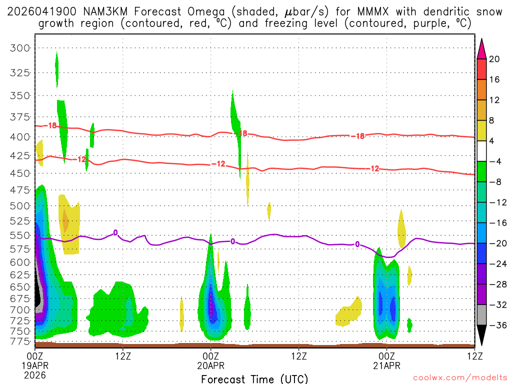Viewport: 512px width, 384px height.
Task: Click the purple '0' contour label before 12Z 19APR
Action: (115, 232)
